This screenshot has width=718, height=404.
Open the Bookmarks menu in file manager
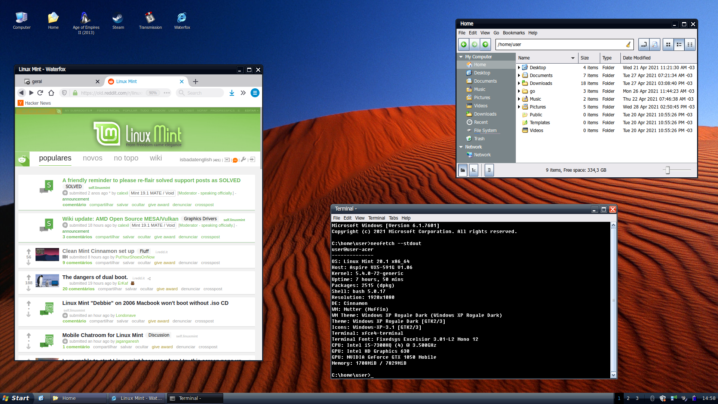pos(513,33)
